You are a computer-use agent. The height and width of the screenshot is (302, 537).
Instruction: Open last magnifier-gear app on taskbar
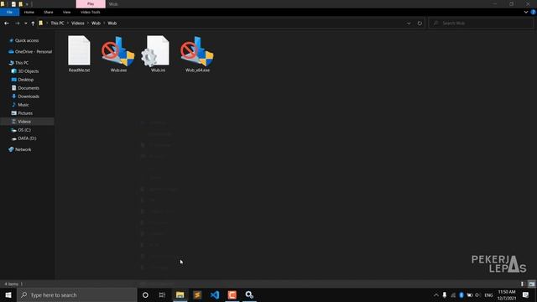pyautogui.click(x=249, y=294)
